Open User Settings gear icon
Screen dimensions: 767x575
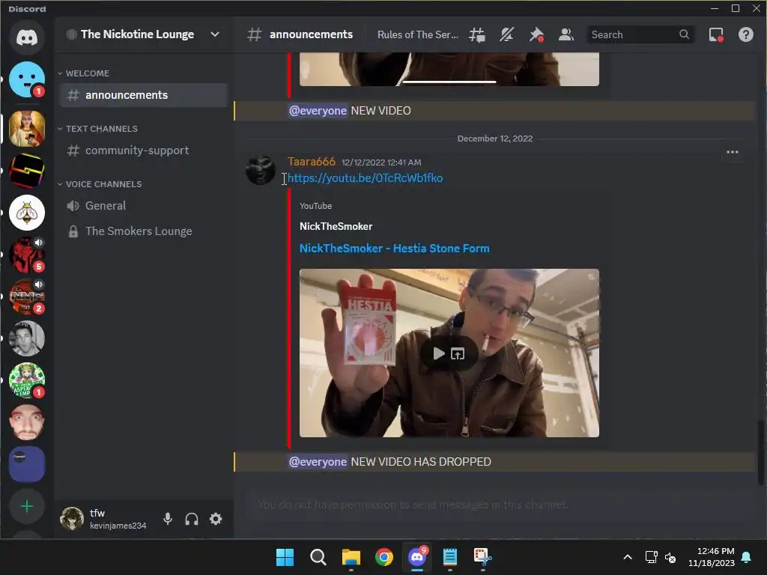point(216,519)
